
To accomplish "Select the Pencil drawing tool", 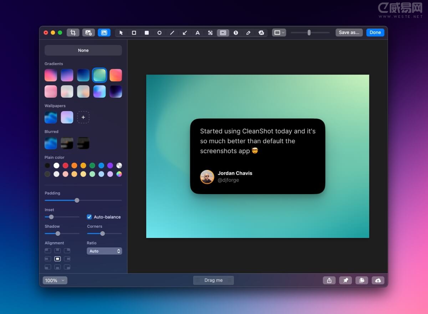I will (x=249, y=32).
